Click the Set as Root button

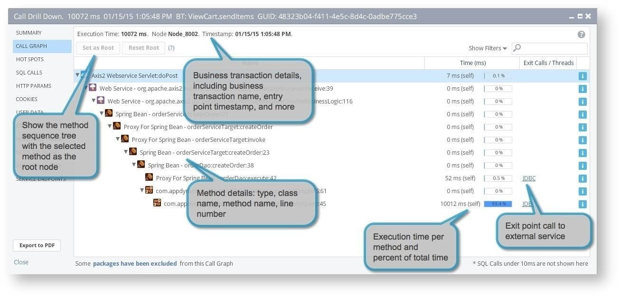(x=98, y=48)
